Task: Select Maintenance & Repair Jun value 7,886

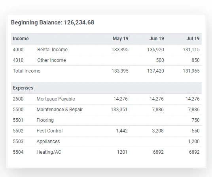Action: point(158,110)
